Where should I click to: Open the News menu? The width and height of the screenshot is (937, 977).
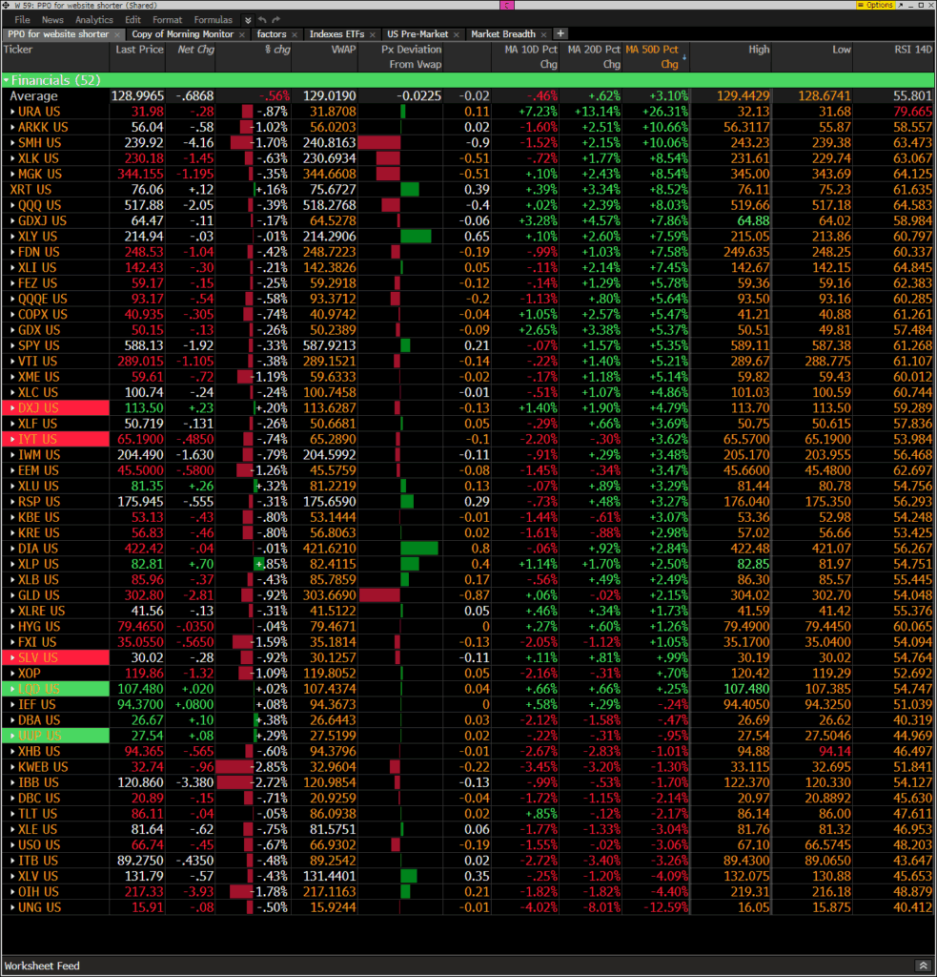52,20
